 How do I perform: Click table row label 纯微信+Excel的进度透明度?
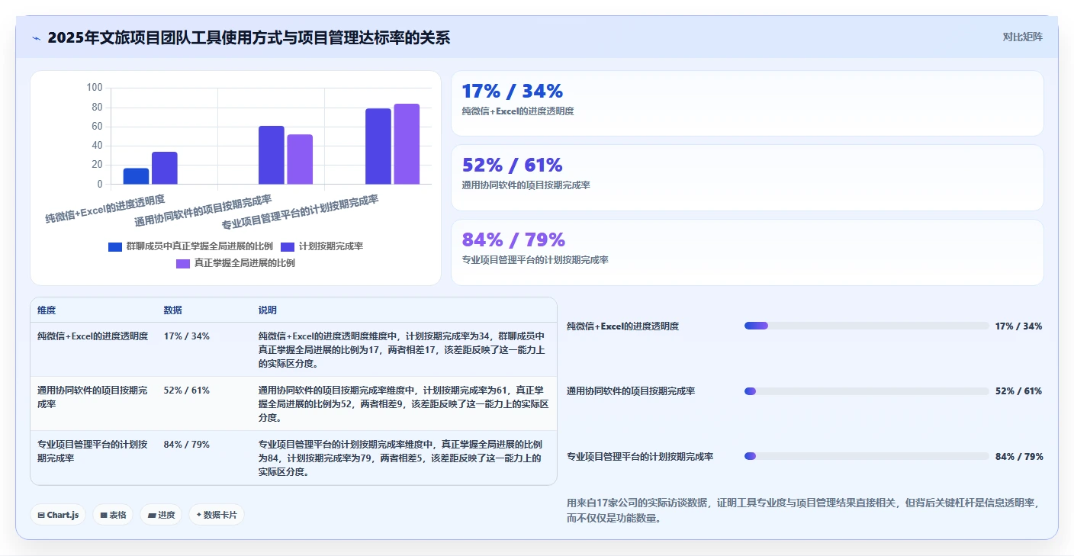[93, 336]
